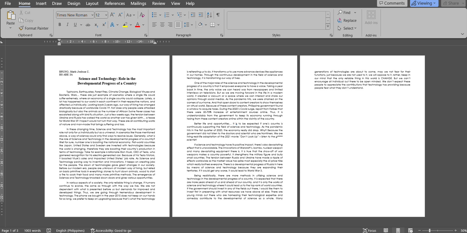Open the font name dropdown
The height and width of the screenshot is (233, 467).
coord(92,15)
